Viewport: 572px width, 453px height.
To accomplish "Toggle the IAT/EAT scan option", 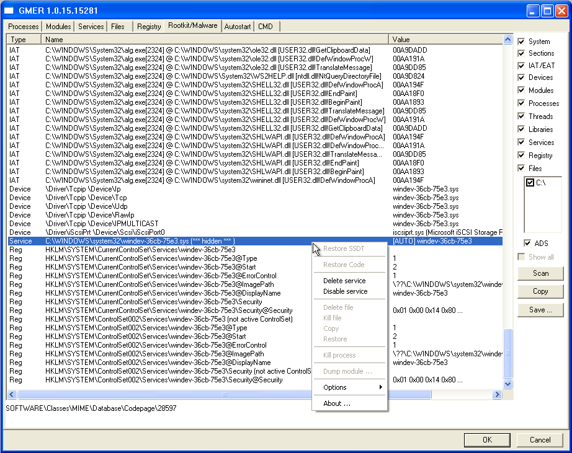I will point(522,65).
